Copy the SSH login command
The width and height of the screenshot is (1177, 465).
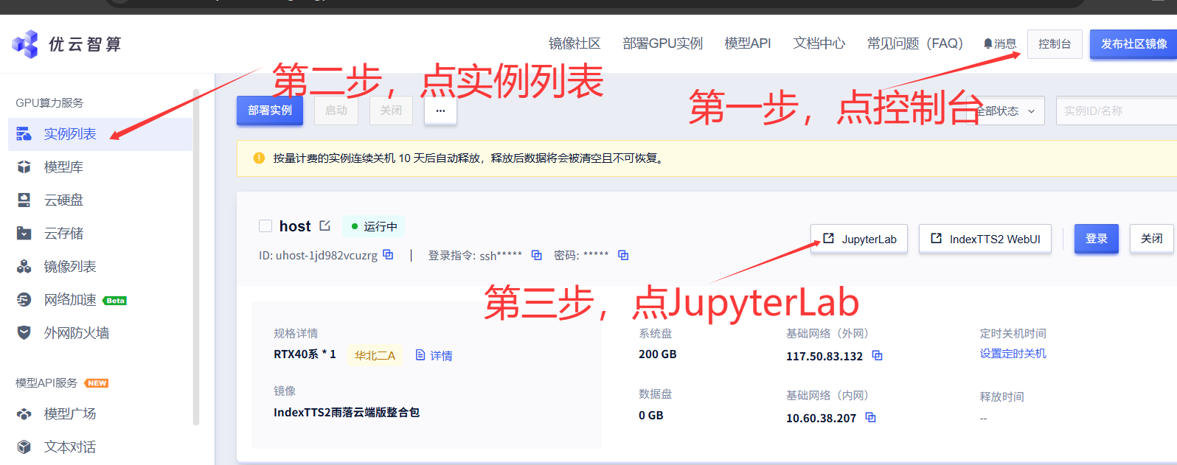[536, 255]
